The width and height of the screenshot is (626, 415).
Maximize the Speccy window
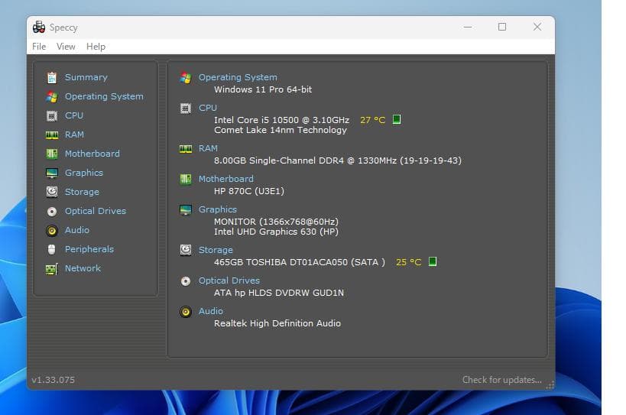click(502, 27)
